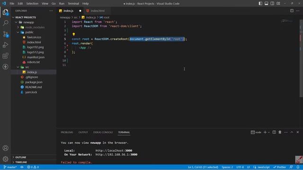303x170 pixels.
Task: Open the View menu
Action: [45, 3]
